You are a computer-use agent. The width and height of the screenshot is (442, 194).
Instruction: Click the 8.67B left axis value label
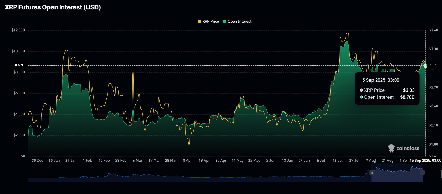[20, 65]
